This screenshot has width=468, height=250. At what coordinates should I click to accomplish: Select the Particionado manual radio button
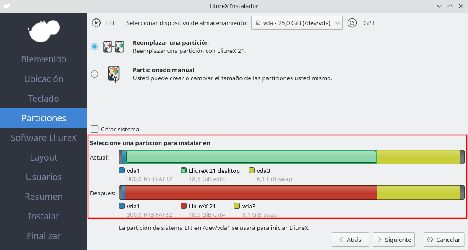pyautogui.click(x=94, y=74)
